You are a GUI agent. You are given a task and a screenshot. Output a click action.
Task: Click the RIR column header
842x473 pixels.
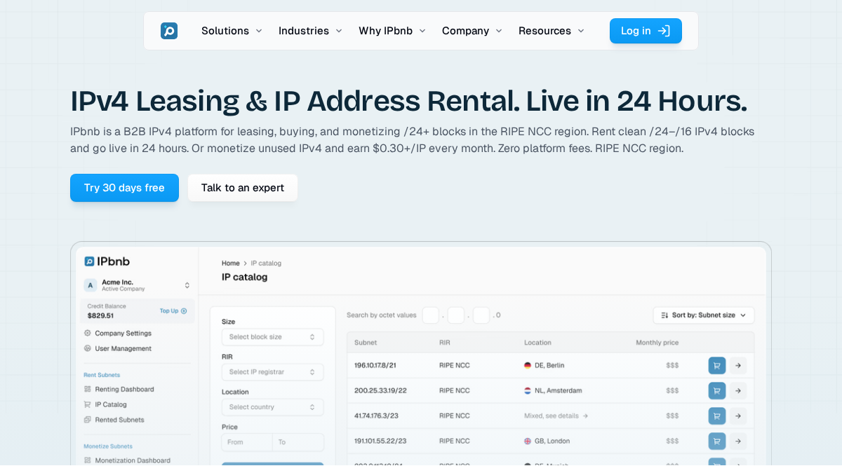coord(445,343)
